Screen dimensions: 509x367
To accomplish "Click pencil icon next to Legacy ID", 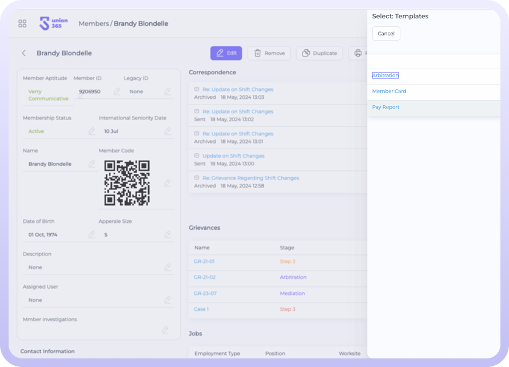I will coord(168,91).
